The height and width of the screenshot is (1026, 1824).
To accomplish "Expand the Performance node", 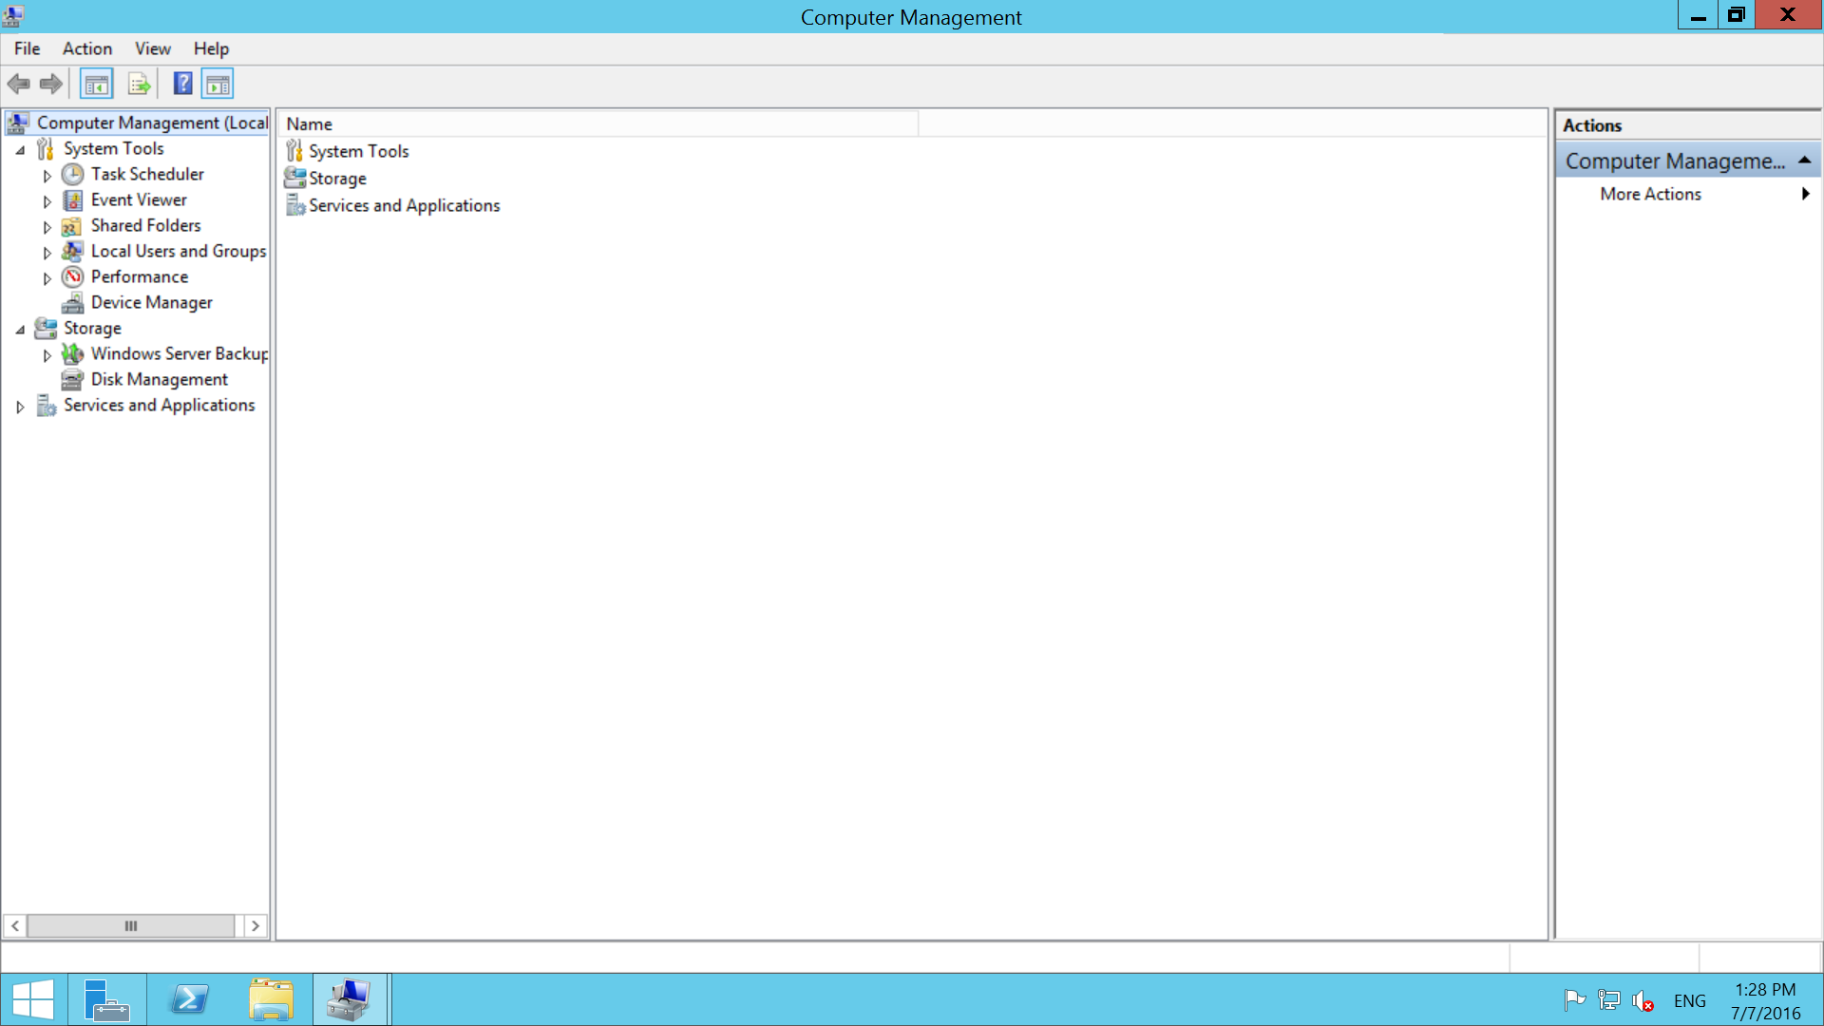I will point(47,278).
